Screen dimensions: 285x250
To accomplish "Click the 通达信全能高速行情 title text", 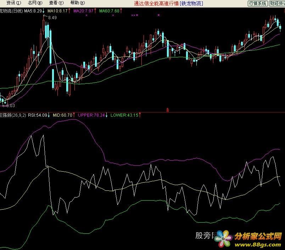I will pos(156,4).
